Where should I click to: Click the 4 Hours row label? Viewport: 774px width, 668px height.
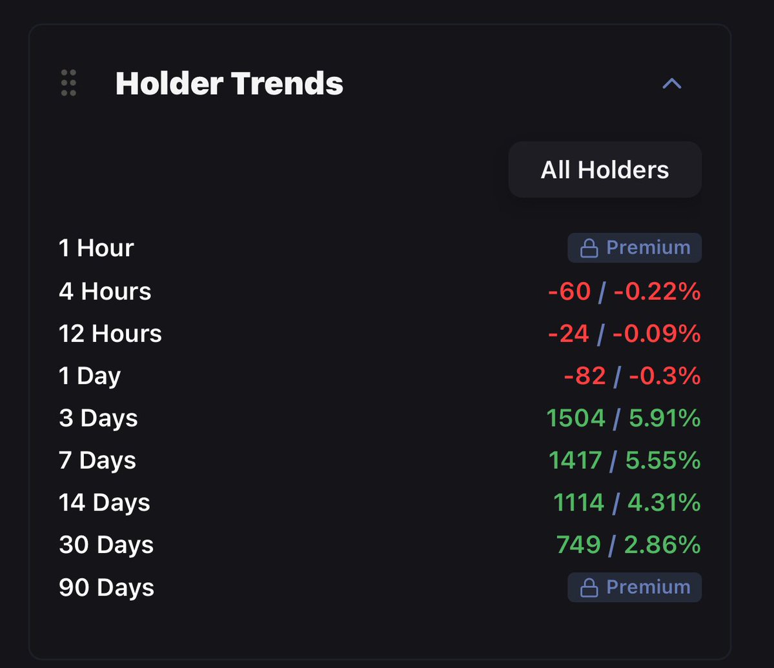click(105, 291)
